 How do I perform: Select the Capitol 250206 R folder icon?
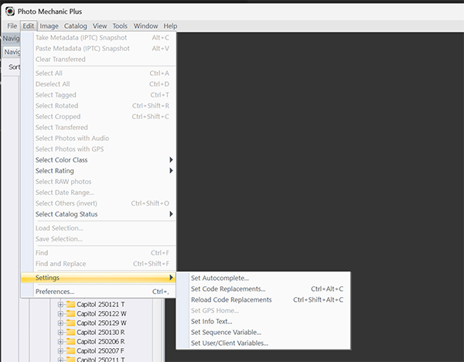click(70, 341)
